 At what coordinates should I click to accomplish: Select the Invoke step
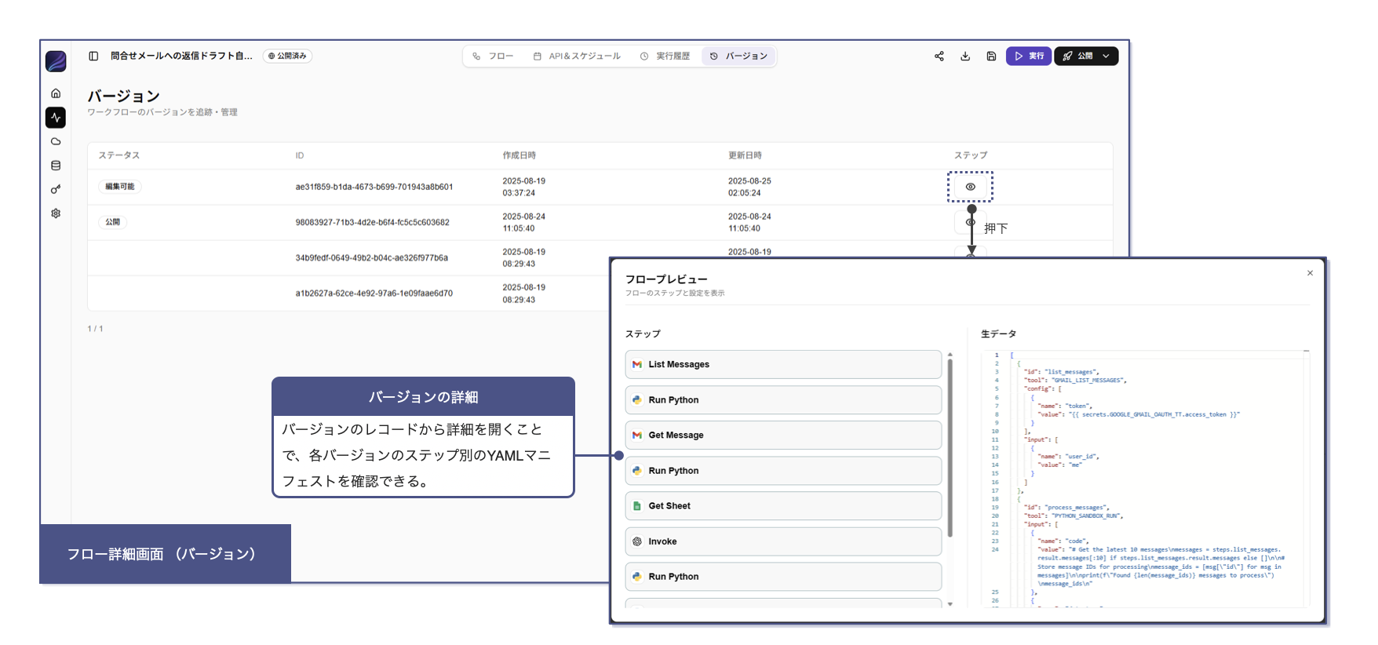(x=783, y=541)
